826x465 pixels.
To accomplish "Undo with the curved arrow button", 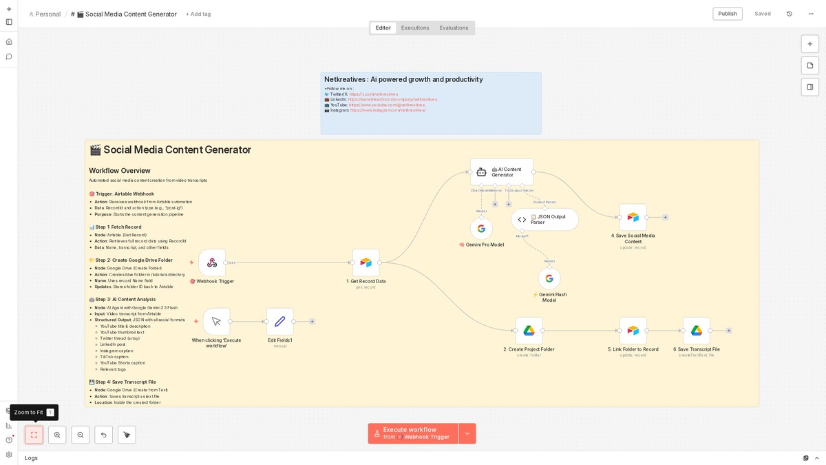I will click(x=103, y=435).
